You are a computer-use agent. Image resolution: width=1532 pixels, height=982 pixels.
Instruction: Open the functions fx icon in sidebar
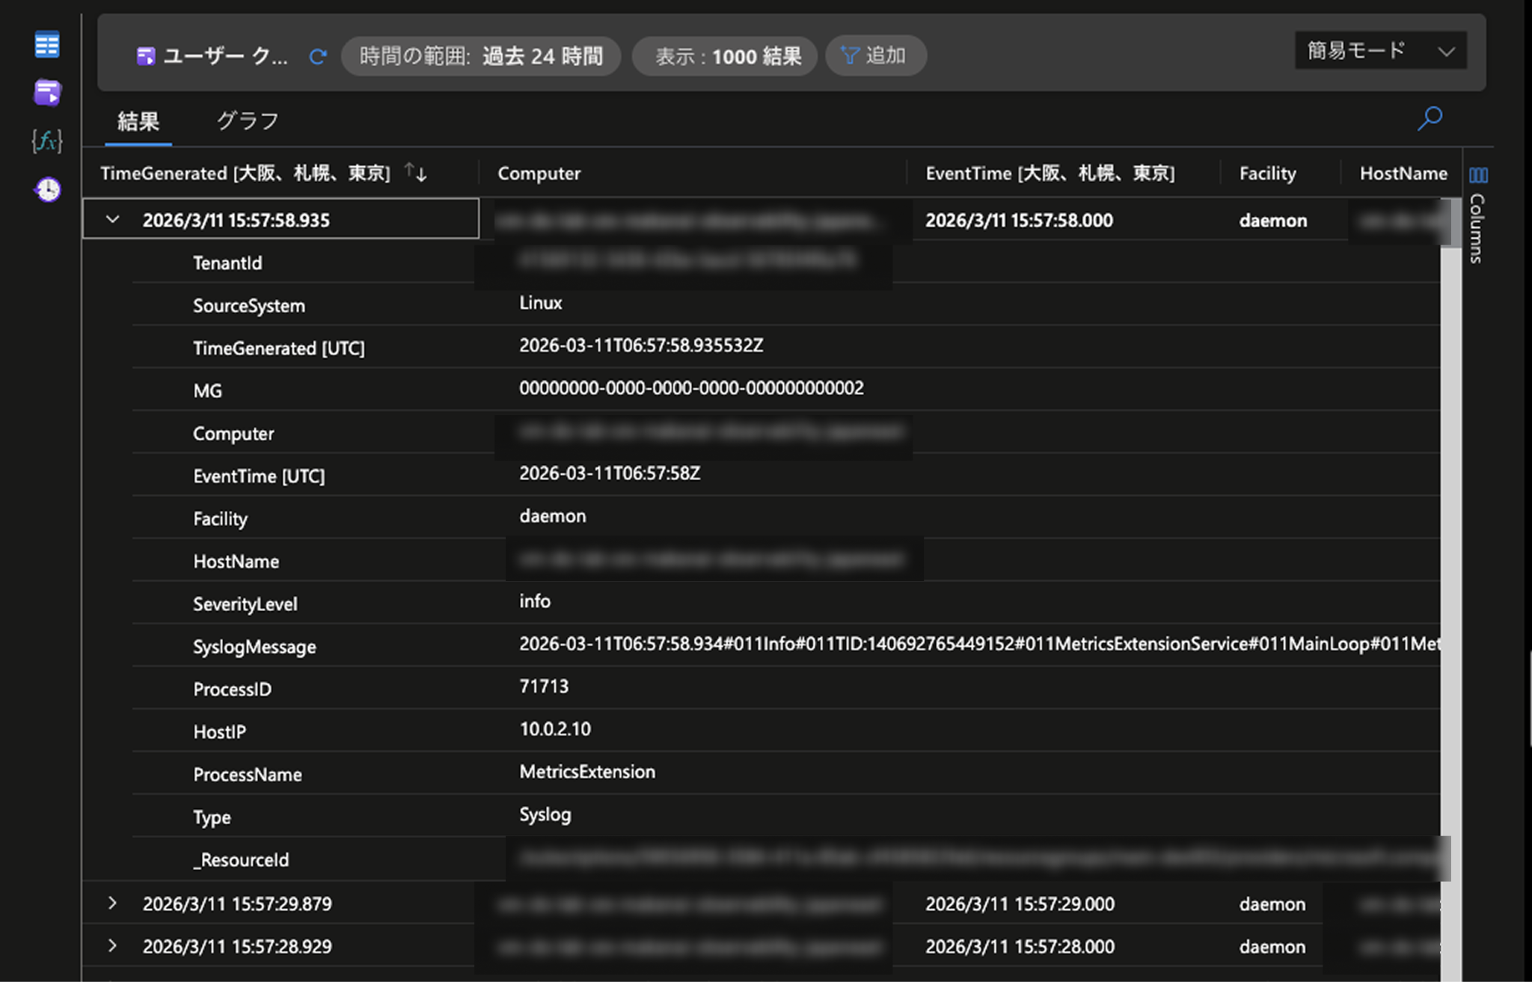pyautogui.click(x=47, y=141)
